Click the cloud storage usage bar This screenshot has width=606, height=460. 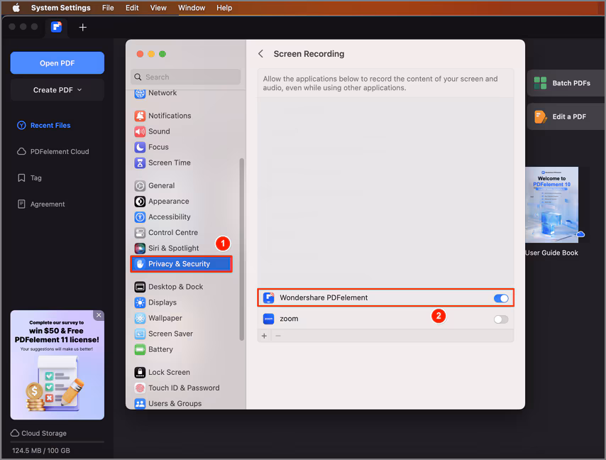point(57,442)
